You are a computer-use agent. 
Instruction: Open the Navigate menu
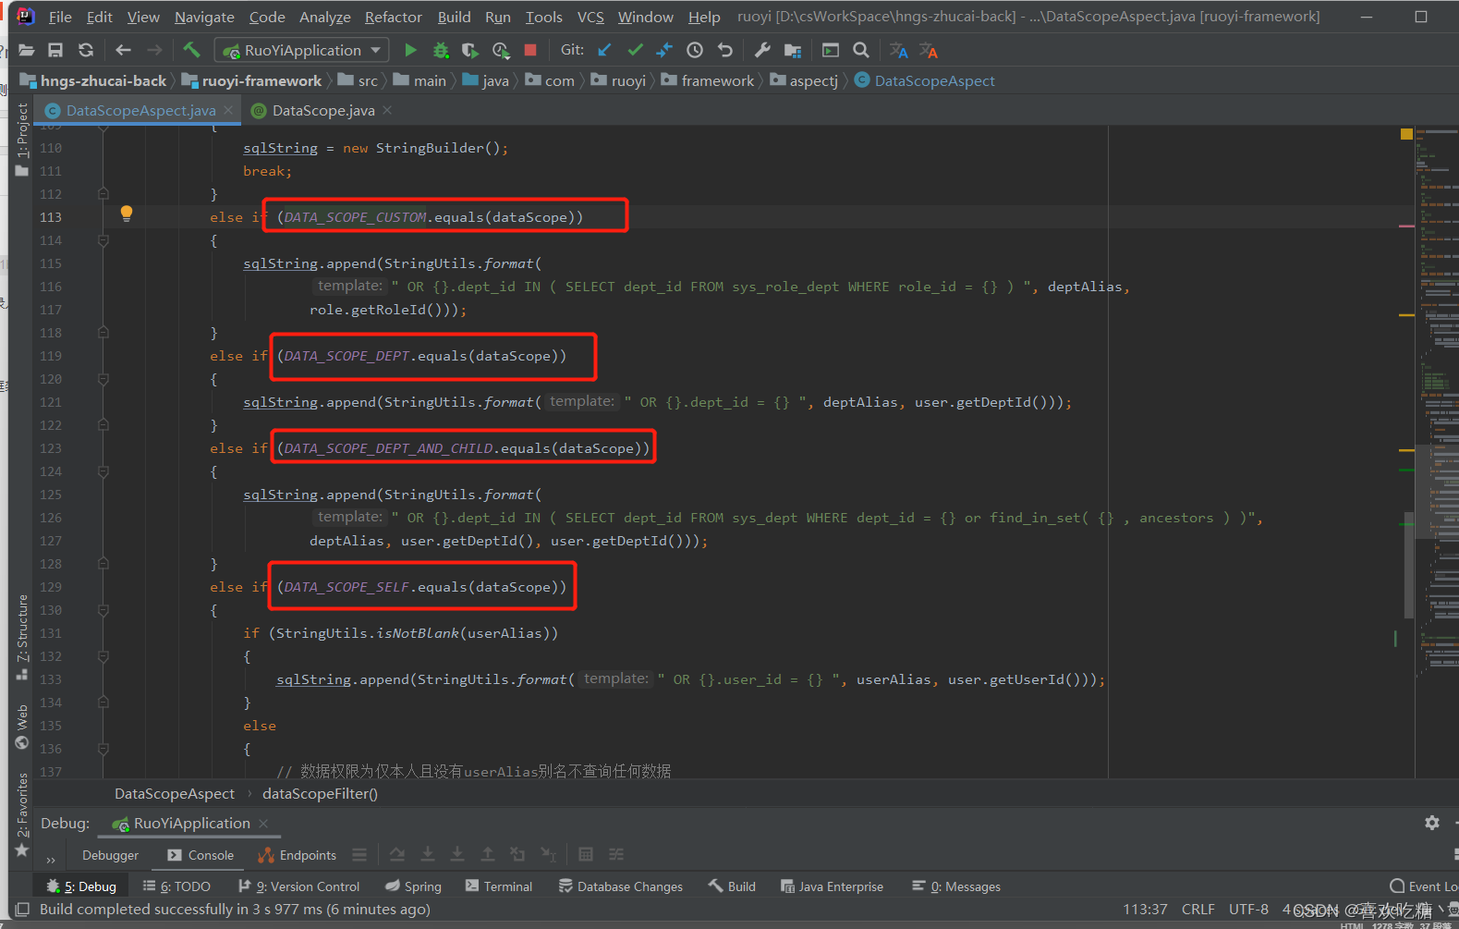pos(204,17)
